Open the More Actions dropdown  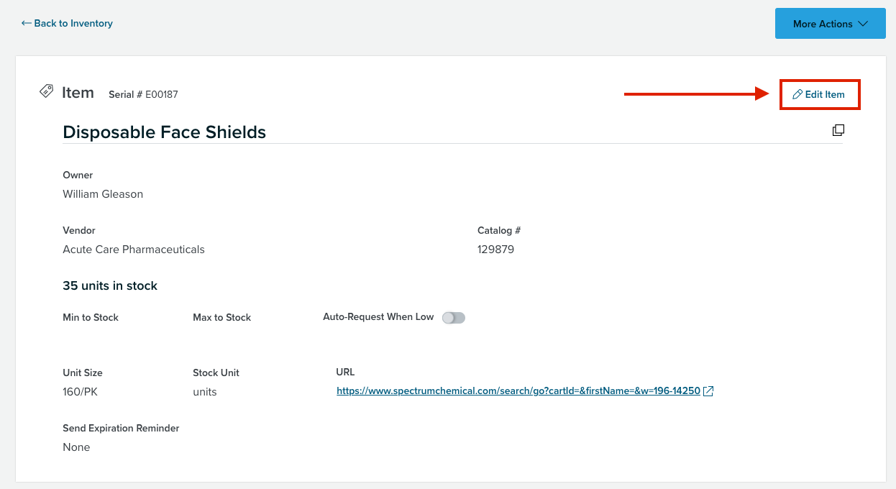(x=830, y=24)
